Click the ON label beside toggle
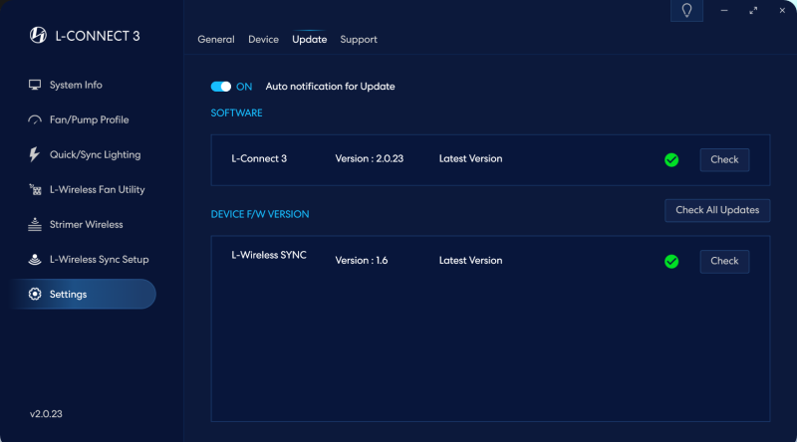Screen dimensions: 797x442 click(244, 87)
